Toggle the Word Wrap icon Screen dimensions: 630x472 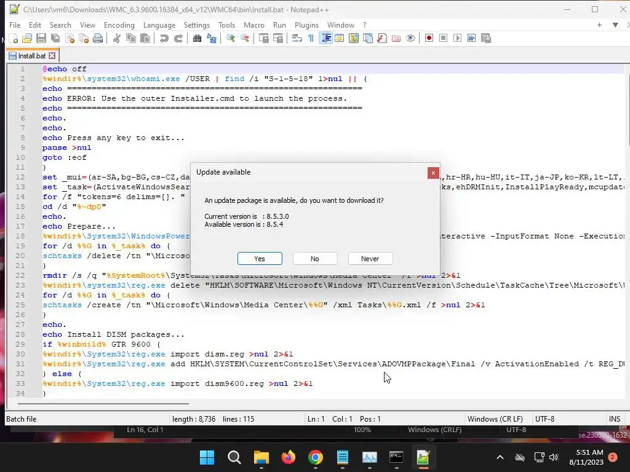click(x=297, y=38)
